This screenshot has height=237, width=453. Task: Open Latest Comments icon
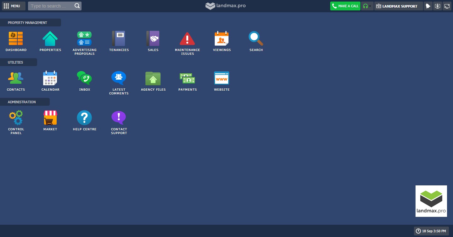pyautogui.click(x=119, y=78)
